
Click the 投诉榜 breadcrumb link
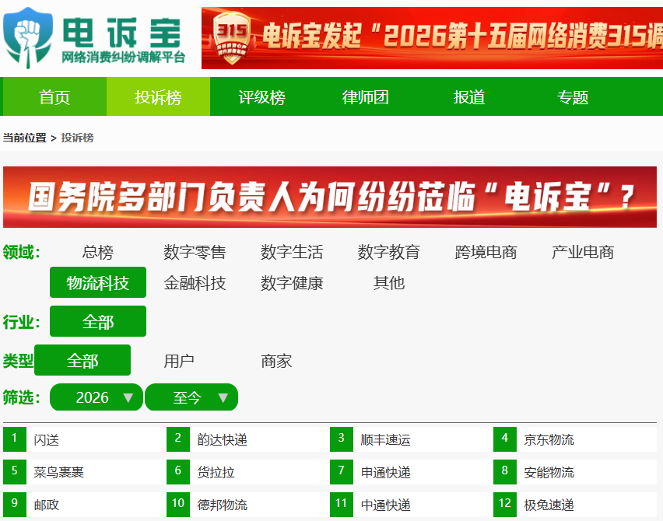click(x=77, y=138)
